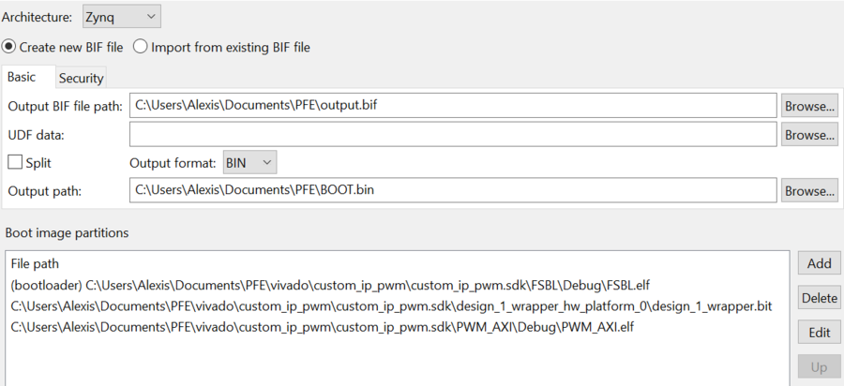Viewport: 844px width, 386px height.
Task: Click the Delete partition button
Action: point(819,298)
